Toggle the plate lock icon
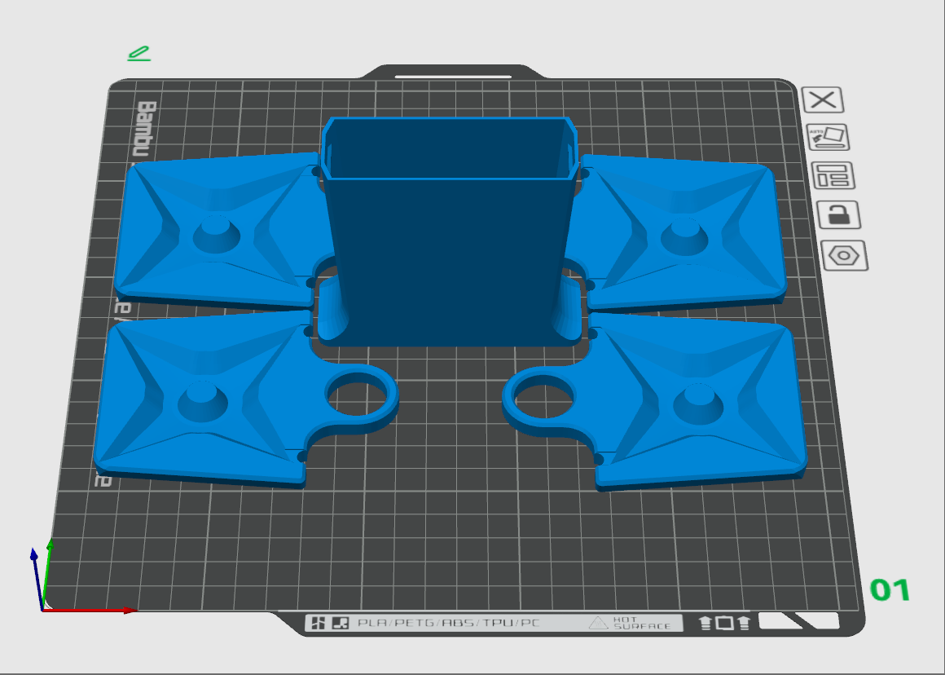945x675 pixels. point(839,214)
